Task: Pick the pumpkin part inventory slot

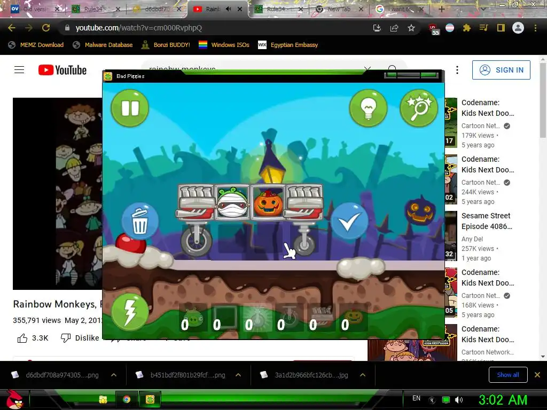Action: (x=353, y=318)
